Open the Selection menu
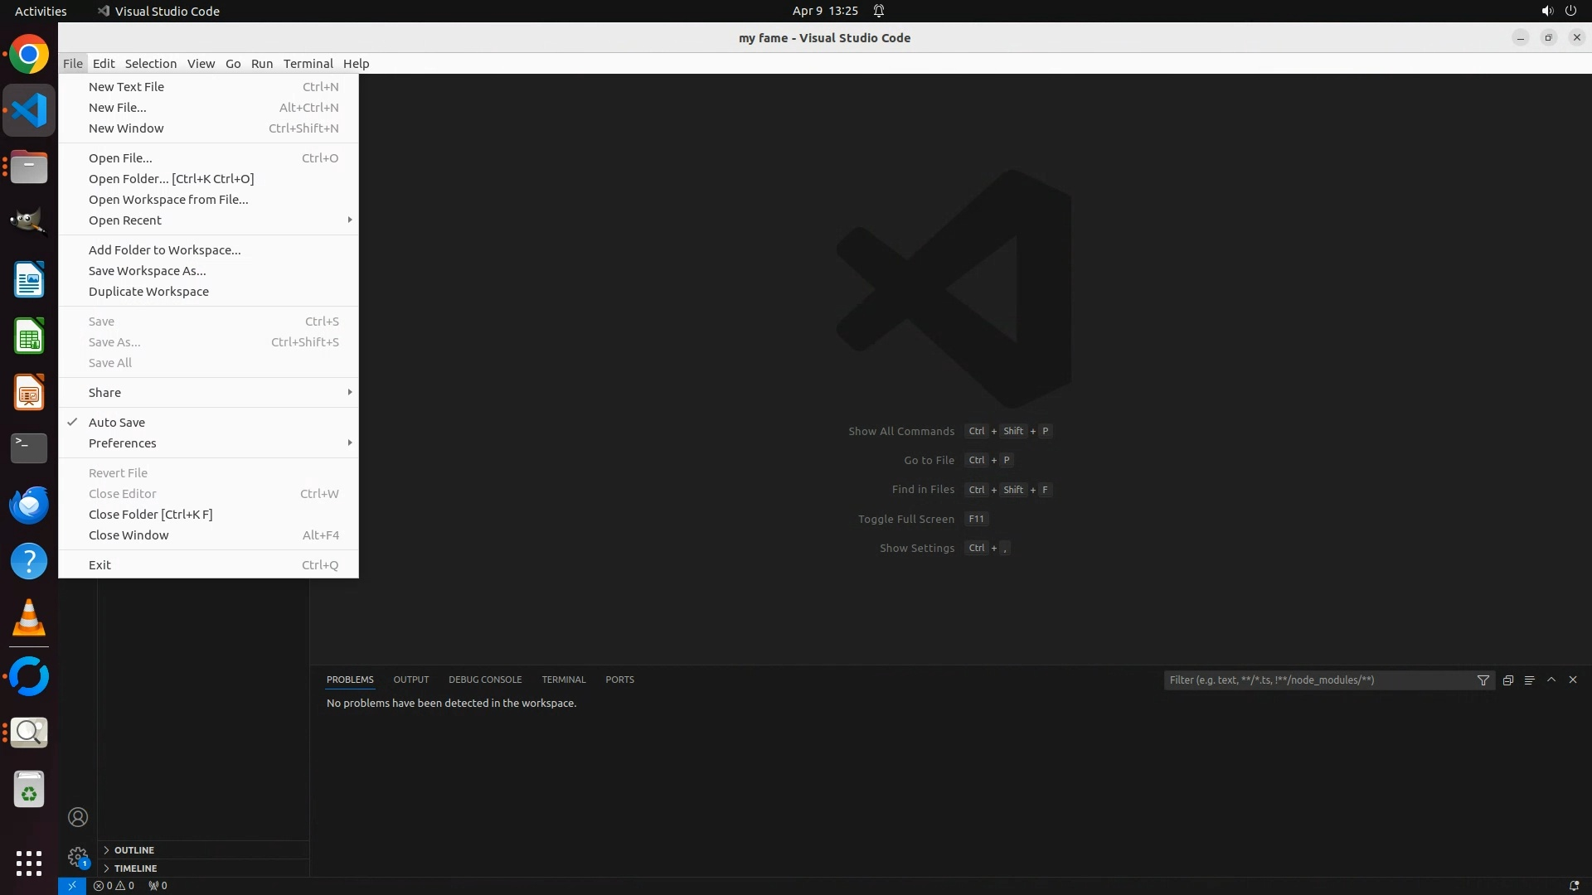Viewport: 1592px width, 895px height. (x=150, y=63)
